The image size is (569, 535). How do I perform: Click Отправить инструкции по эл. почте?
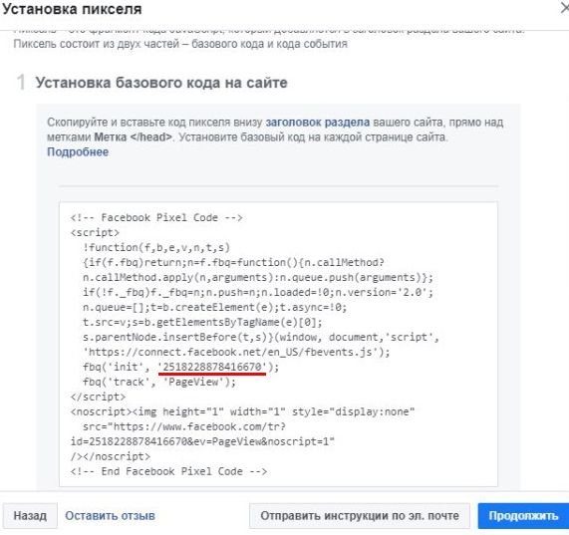coord(360,515)
